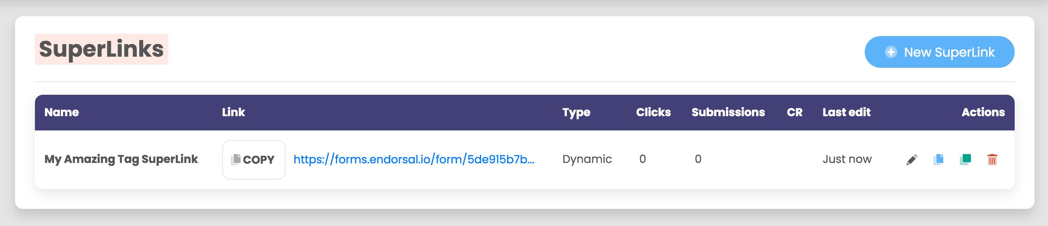Click the SuperLinks page heading
Viewport: 1048px width, 226px height.
101,49
